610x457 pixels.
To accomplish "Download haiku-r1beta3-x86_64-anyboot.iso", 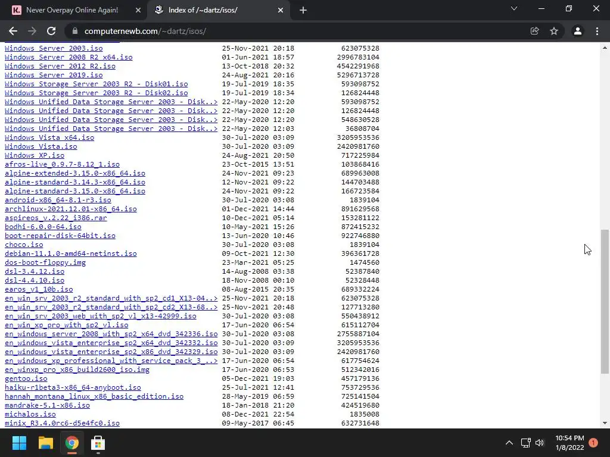I will tap(73, 388).
